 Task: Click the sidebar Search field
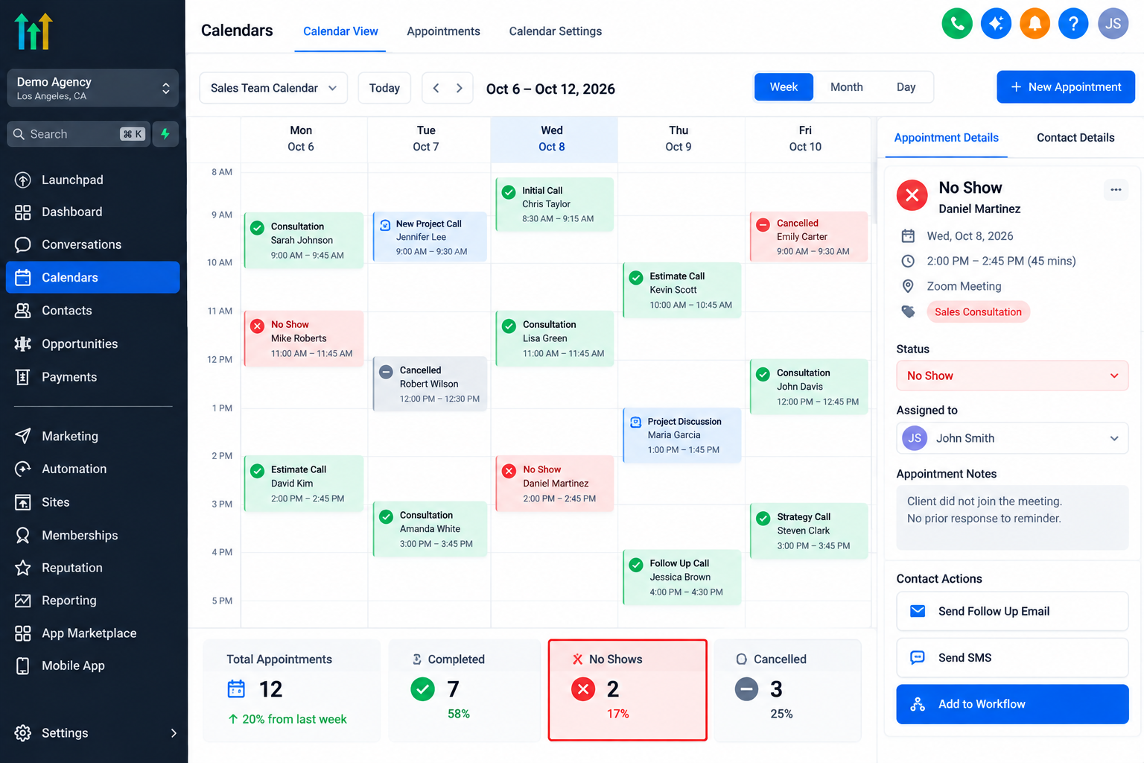[x=78, y=134]
